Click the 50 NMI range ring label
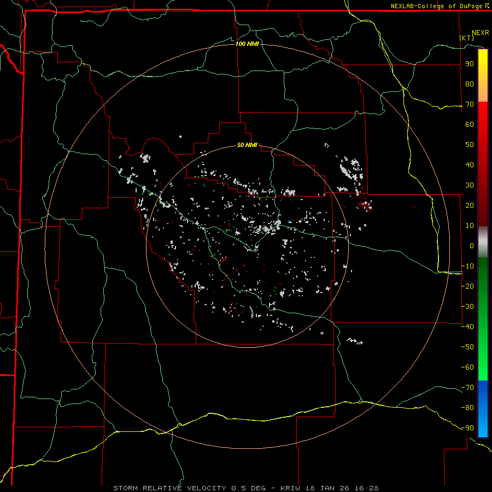This screenshot has width=492, height=492. (x=247, y=145)
